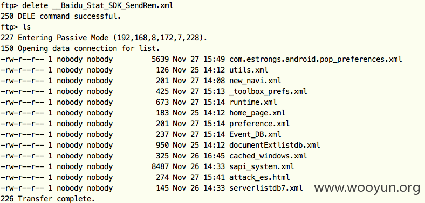This screenshot has width=425, height=203.
Task: Click the 227 Entering Passive Mode line
Action: tap(104, 38)
